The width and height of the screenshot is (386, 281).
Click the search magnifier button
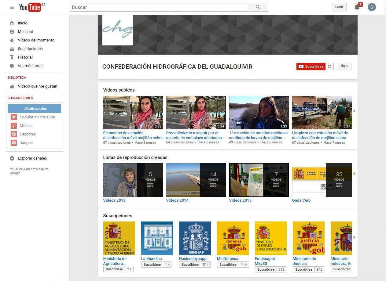[258, 7]
